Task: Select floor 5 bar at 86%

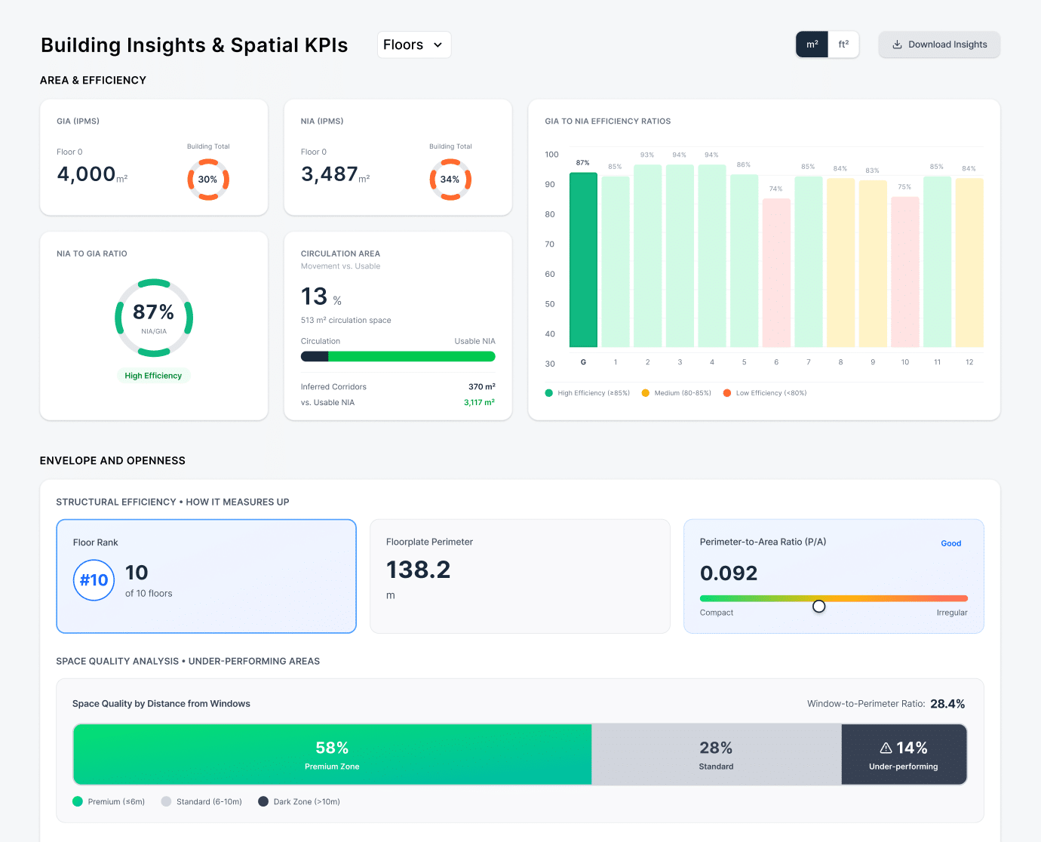Action: tap(744, 261)
